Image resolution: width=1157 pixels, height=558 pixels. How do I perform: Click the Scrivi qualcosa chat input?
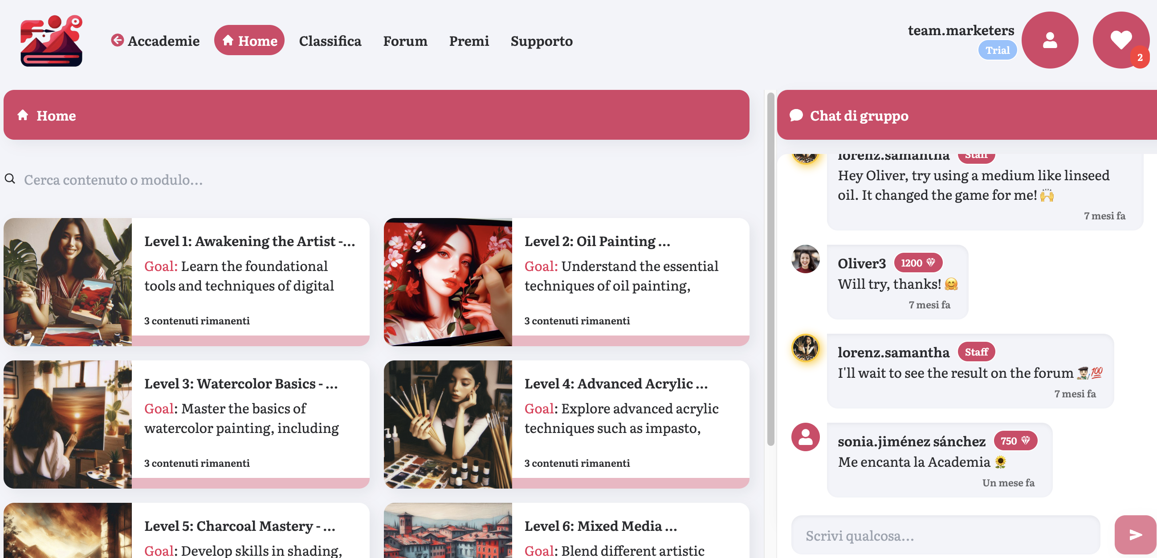pyautogui.click(x=945, y=536)
